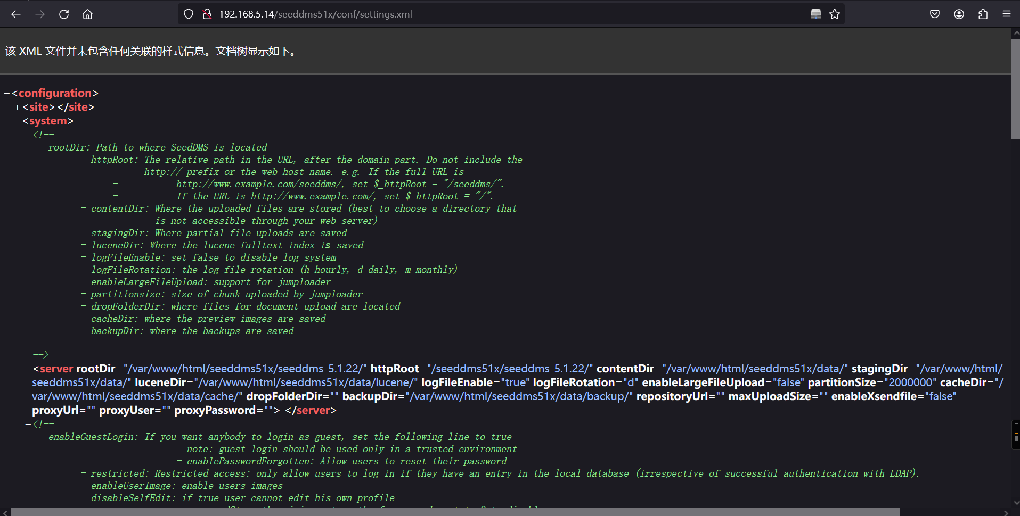This screenshot has width=1020, height=516.
Task: Click the configuration tag name
Action: (55, 93)
